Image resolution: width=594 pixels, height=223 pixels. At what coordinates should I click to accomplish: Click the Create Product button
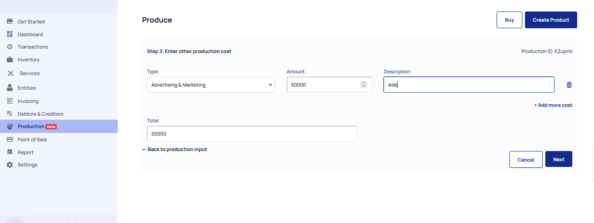coord(551,20)
